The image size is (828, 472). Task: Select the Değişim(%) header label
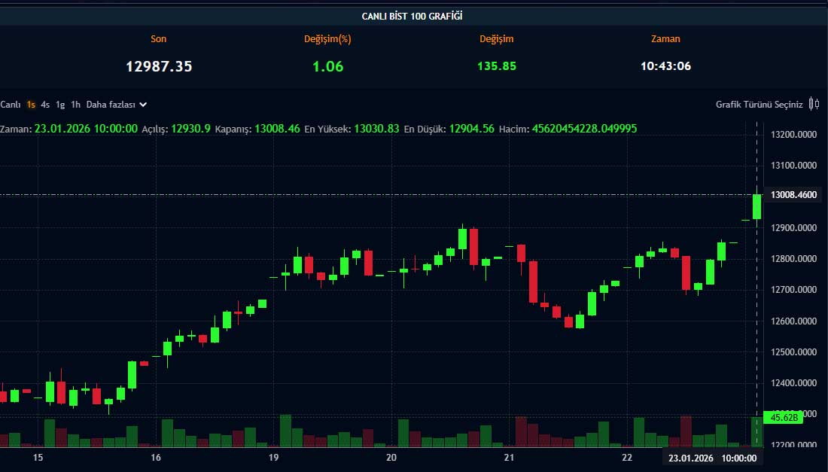327,38
